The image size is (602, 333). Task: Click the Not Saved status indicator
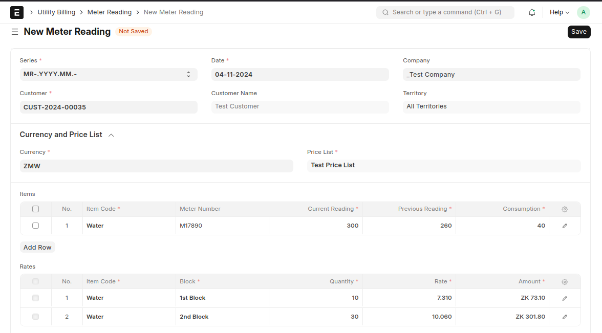click(133, 32)
